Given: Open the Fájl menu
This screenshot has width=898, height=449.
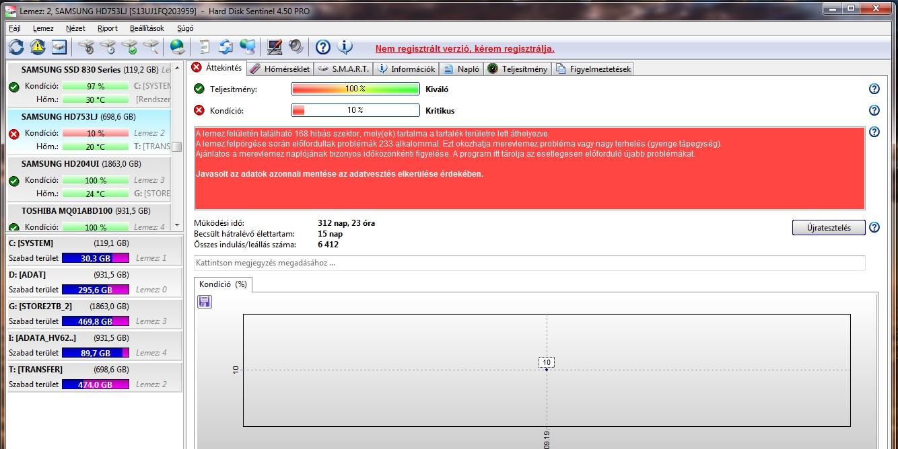Looking at the screenshot, I should [15, 28].
